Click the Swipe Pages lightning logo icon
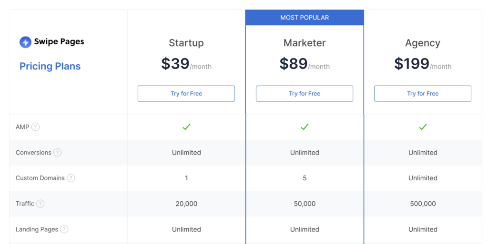488x244 pixels. 26,42
